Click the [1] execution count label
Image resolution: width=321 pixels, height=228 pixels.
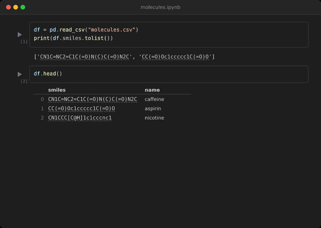[x=24, y=41]
